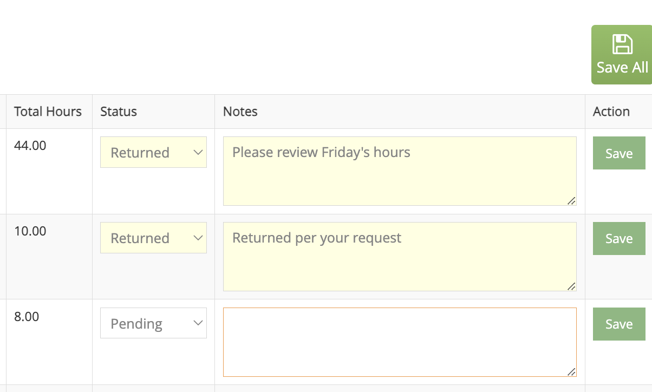This screenshot has height=392, width=652.
Task: Click the Save All button
Action: click(x=622, y=55)
